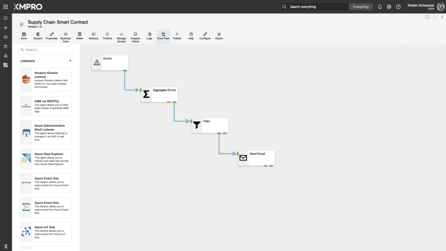Click the Configure button

tap(205, 36)
